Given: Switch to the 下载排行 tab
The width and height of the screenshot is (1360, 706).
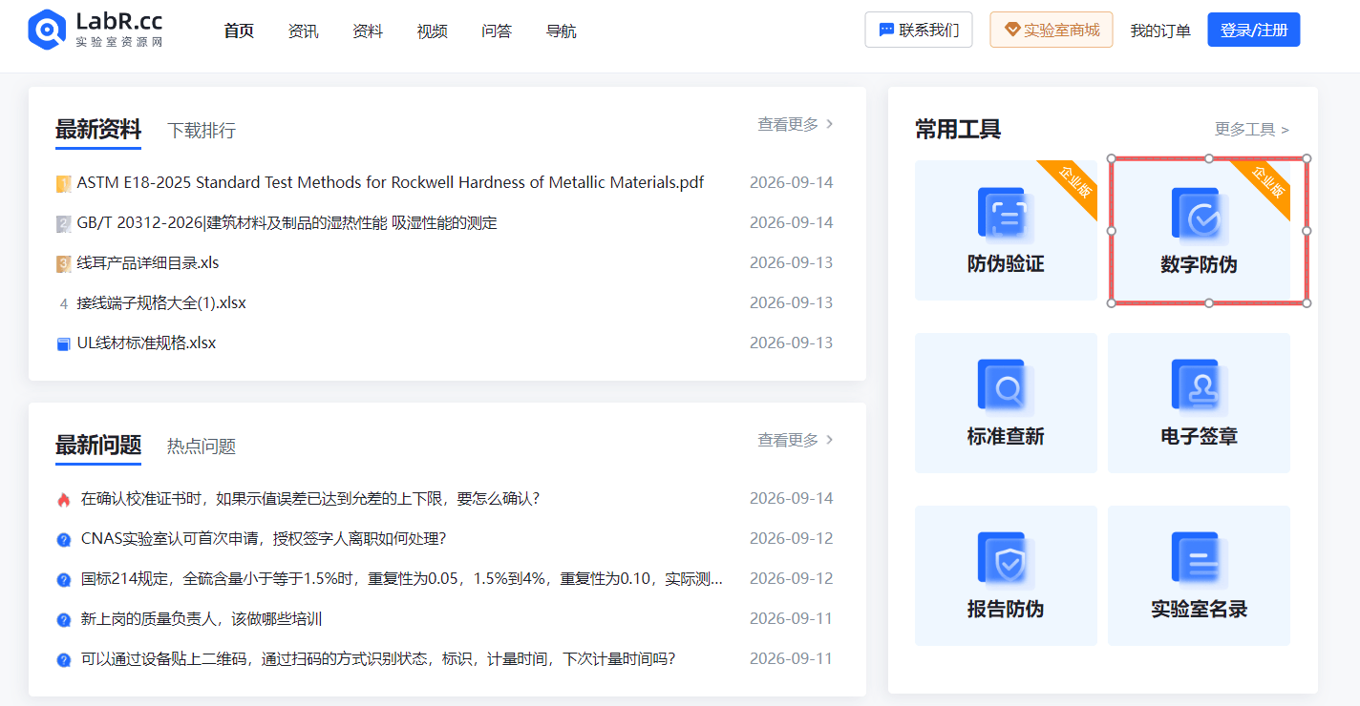Looking at the screenshot, I should (x=202, y=130).
